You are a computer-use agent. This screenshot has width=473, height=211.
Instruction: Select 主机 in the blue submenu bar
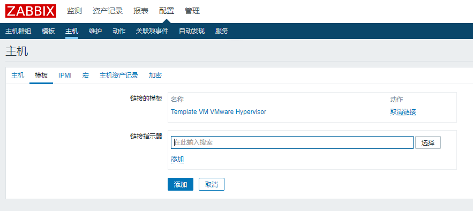pos(72,31)
